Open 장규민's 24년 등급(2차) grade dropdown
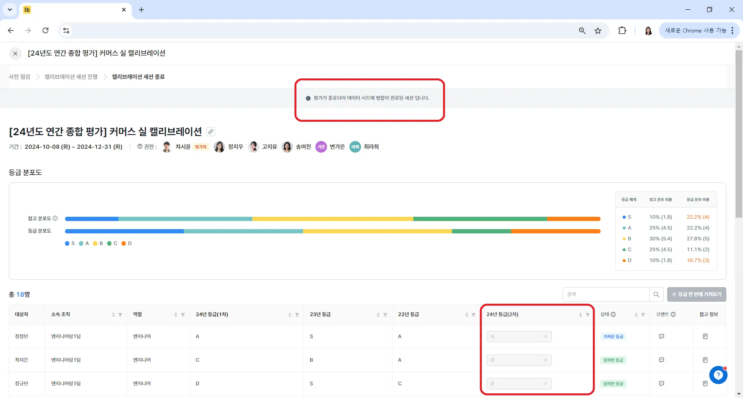Image resolution: width=743 pixels, height=398 pixels. 519,384
